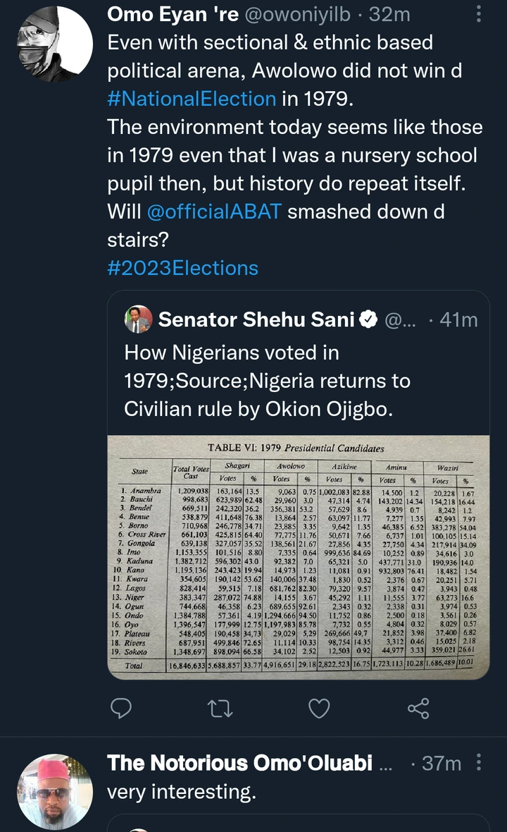Viewport: 507px width, 832px height.
Task: Open the @officialABAT mention
Action: click(215, 211)
